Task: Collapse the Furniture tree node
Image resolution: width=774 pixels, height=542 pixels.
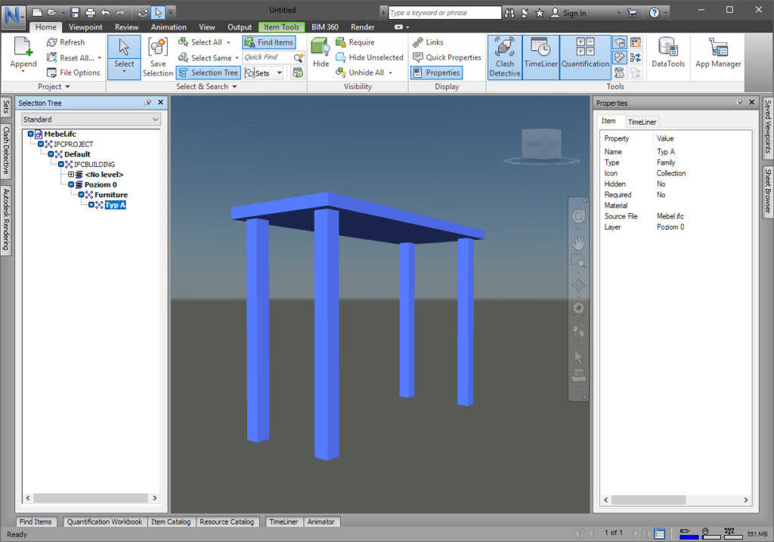Action: tap(82, 195)
